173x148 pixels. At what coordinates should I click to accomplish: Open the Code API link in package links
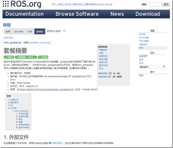pos(103,50)
